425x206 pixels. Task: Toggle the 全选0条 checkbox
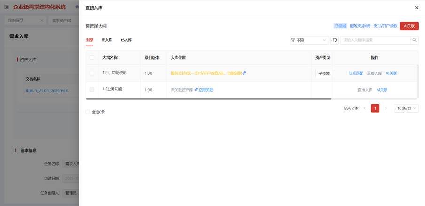pyautogui.click(x=87, y=112)
